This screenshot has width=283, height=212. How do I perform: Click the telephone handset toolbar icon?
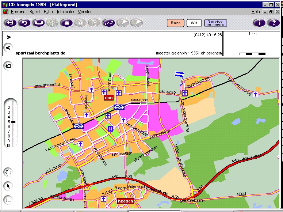(38, 23)
